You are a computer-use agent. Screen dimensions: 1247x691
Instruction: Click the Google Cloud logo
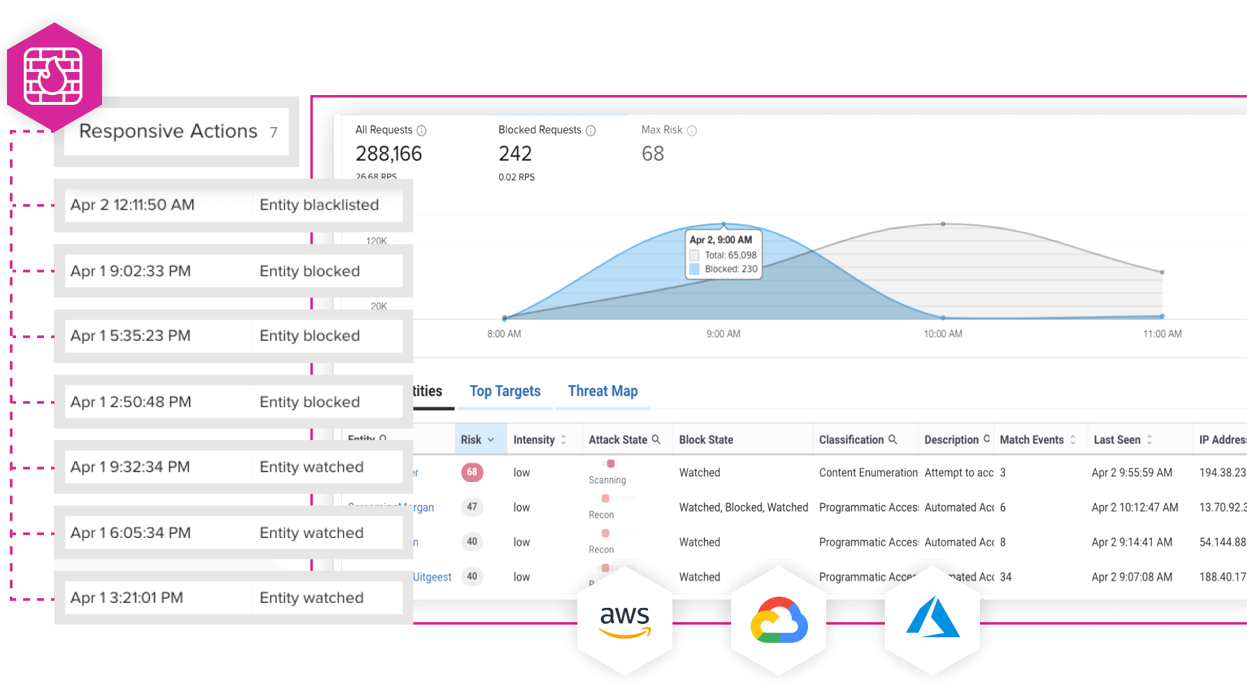[779, 621]
